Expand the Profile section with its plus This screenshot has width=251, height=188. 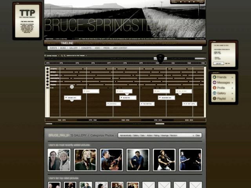click(232, 88)
